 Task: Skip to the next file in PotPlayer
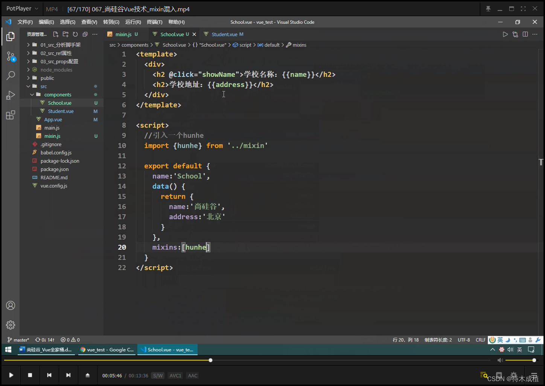(68, 375)
